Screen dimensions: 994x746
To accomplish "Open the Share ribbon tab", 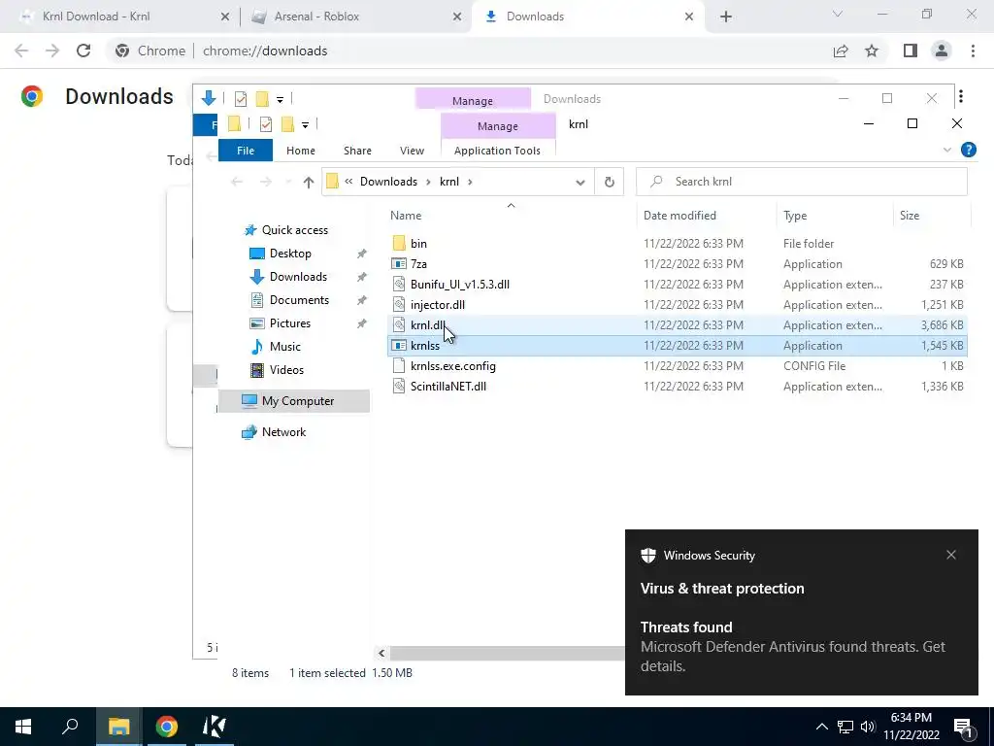I will click(x=357, y=151).
